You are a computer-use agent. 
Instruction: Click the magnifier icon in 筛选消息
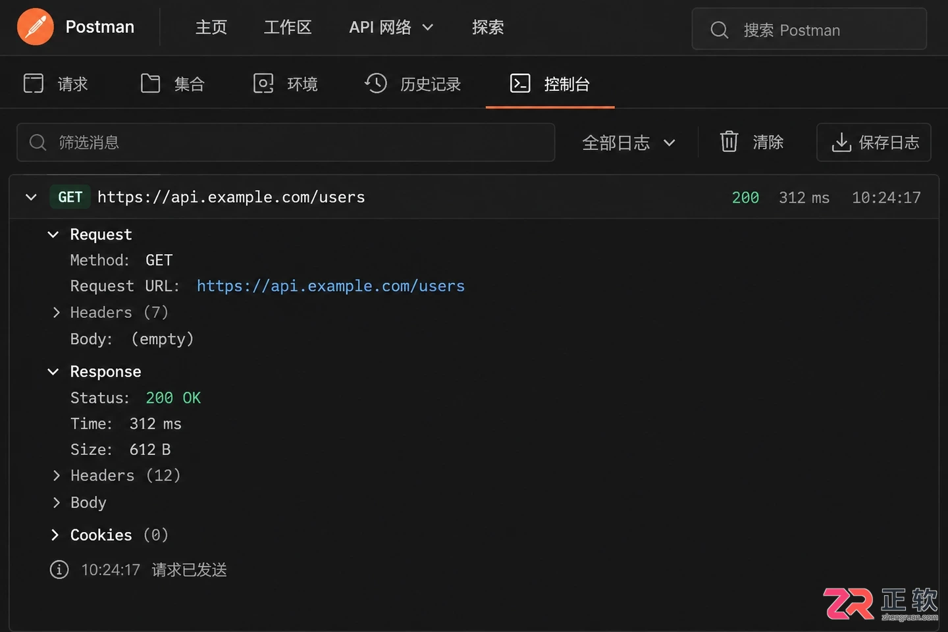point(38,142)
